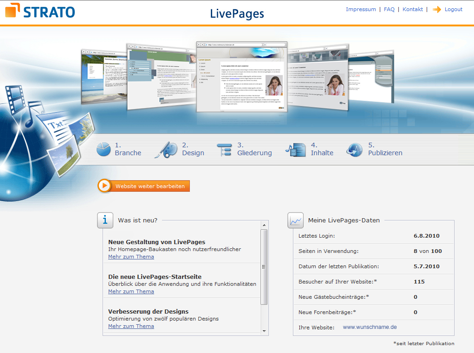
Task: Click the footnote *seit letzter Publikation
Action: click(424, 343)
